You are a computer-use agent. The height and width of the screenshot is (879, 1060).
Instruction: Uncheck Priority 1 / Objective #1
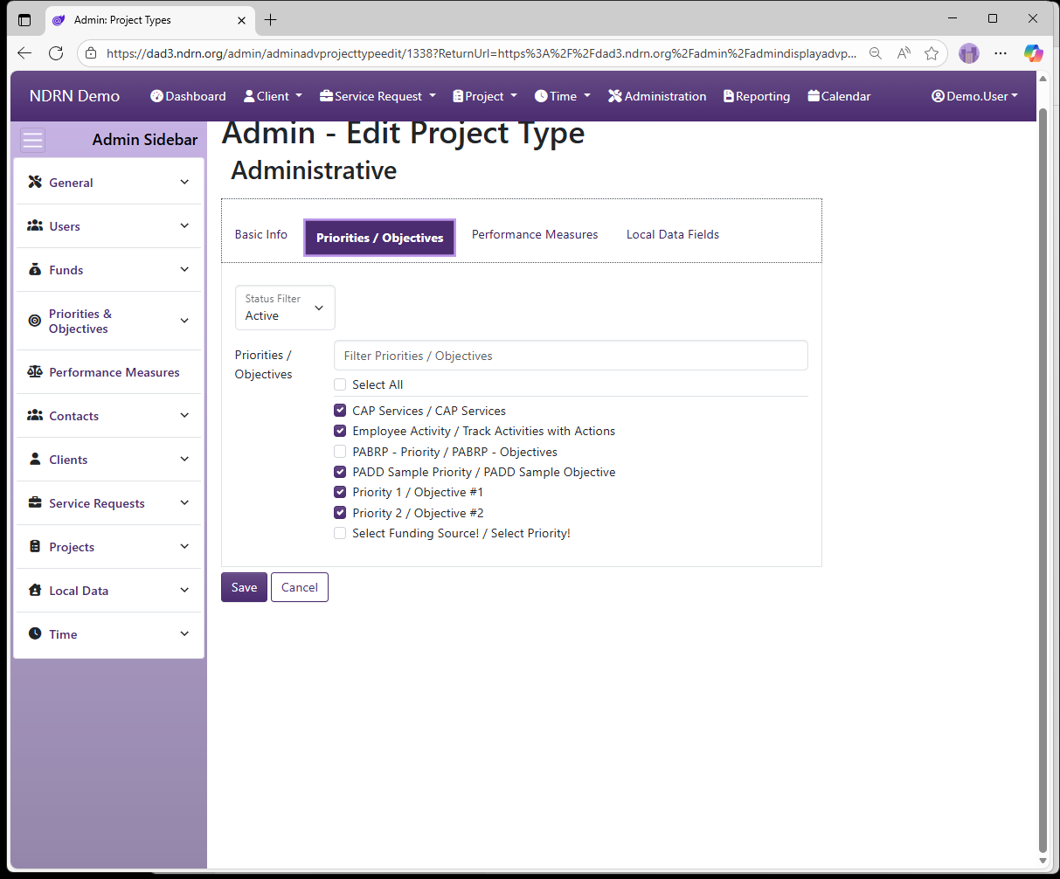[x=340, y=492]
